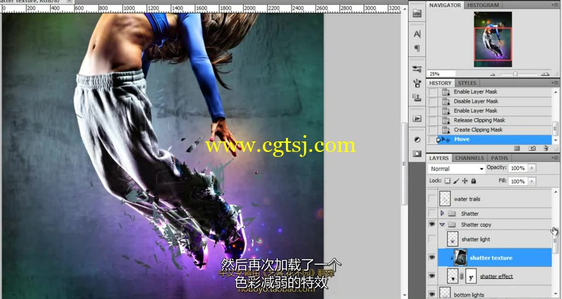Open Navigator panel options menu icon
This screenshot has height=299, width=562.
click(x=555, y=6)
